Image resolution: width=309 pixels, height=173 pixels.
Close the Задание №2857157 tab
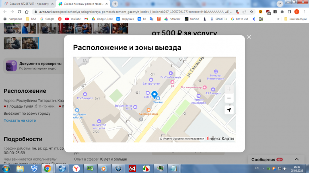pyautogui.click(x=52, y=4)
